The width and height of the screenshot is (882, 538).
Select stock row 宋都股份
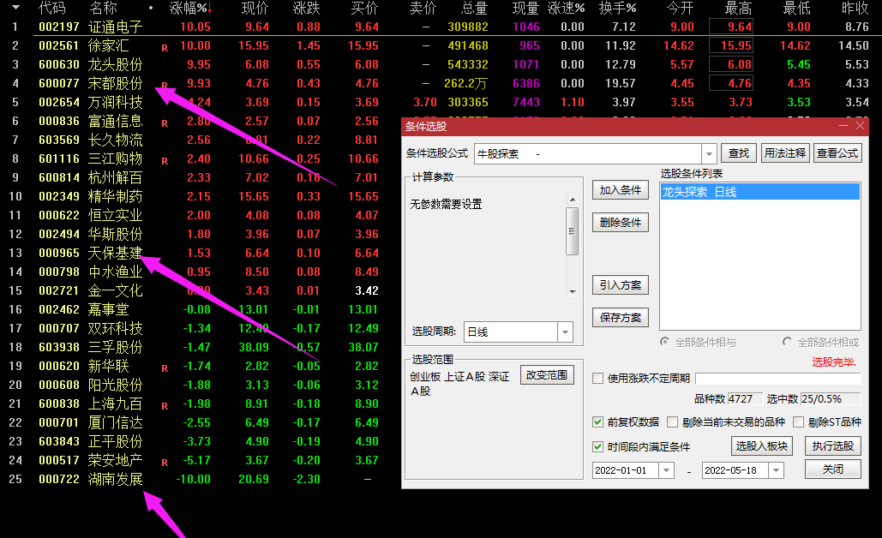coord(441,83)
